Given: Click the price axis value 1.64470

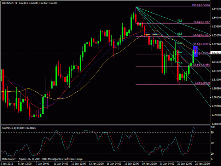Looking at the screenshot, I should pyautogui.click(x=216, y=9).
